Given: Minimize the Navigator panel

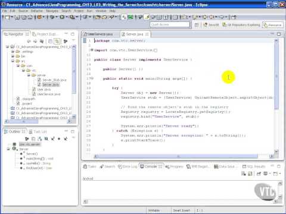Looking at the screenshot, I should coord(66,34).
